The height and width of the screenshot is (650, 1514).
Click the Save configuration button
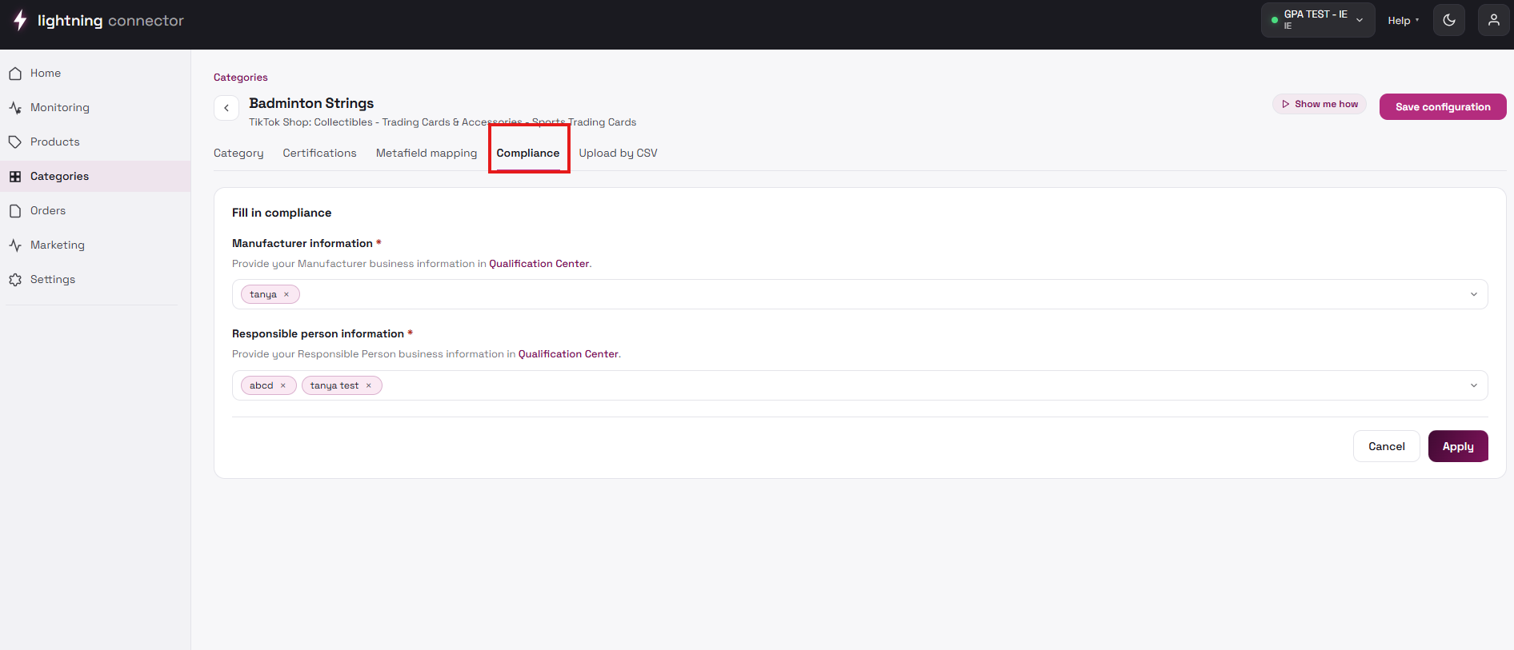[x=1443, y=107]
